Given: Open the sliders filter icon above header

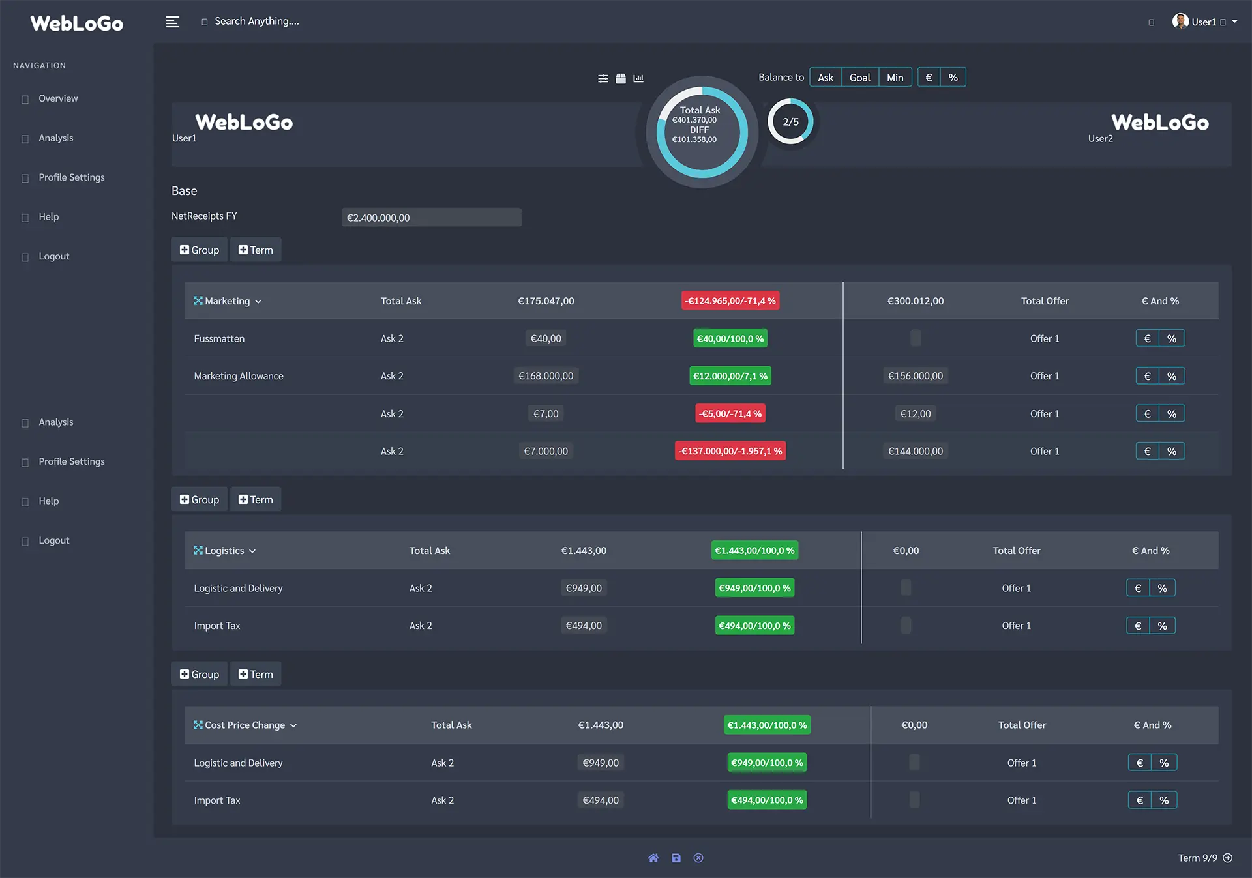Looking at the screenshot, I should [x=603, y=78].
